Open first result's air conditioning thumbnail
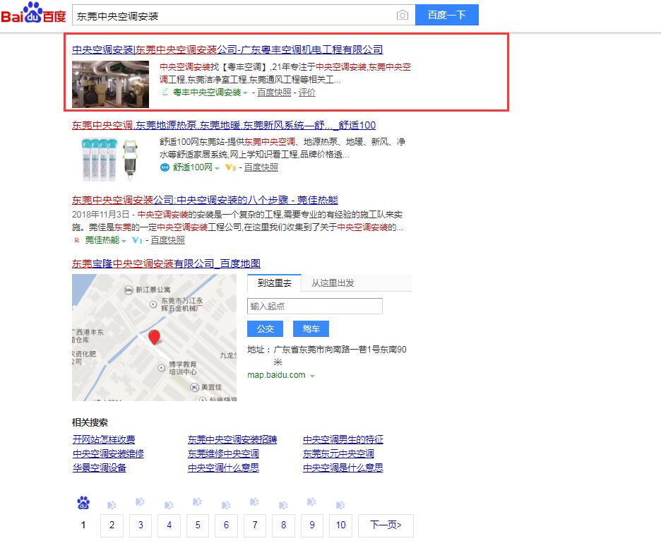The width and height of the screenshot is (661, 541). [111, 84]
